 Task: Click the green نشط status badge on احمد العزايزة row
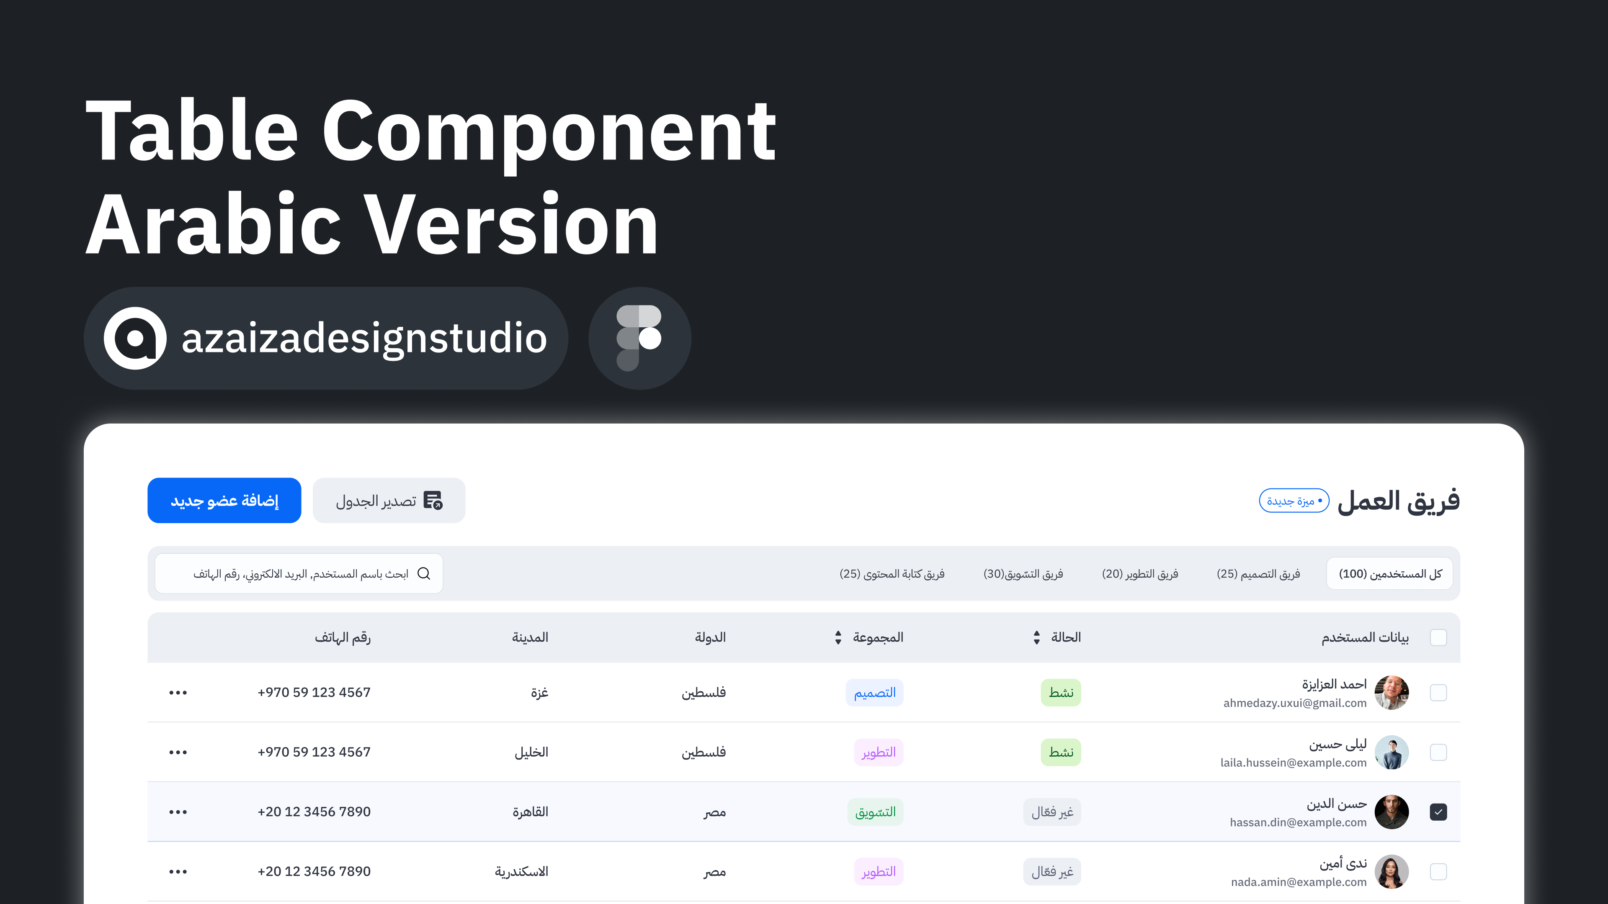[x=1061, y=693]
